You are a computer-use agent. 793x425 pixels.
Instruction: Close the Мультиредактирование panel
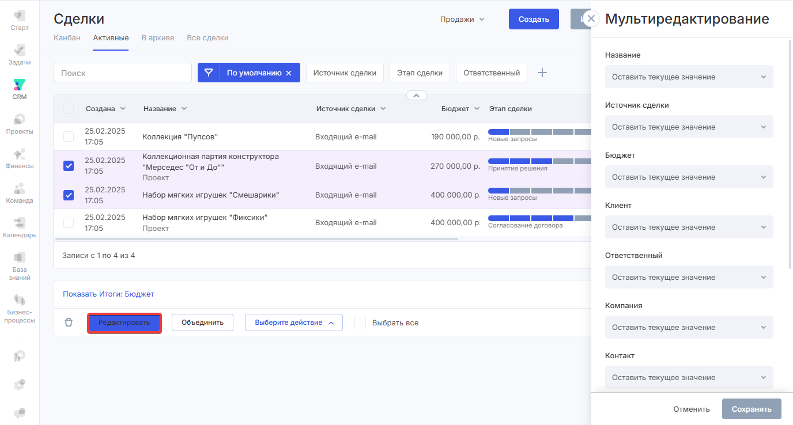[x=591, y=18]
